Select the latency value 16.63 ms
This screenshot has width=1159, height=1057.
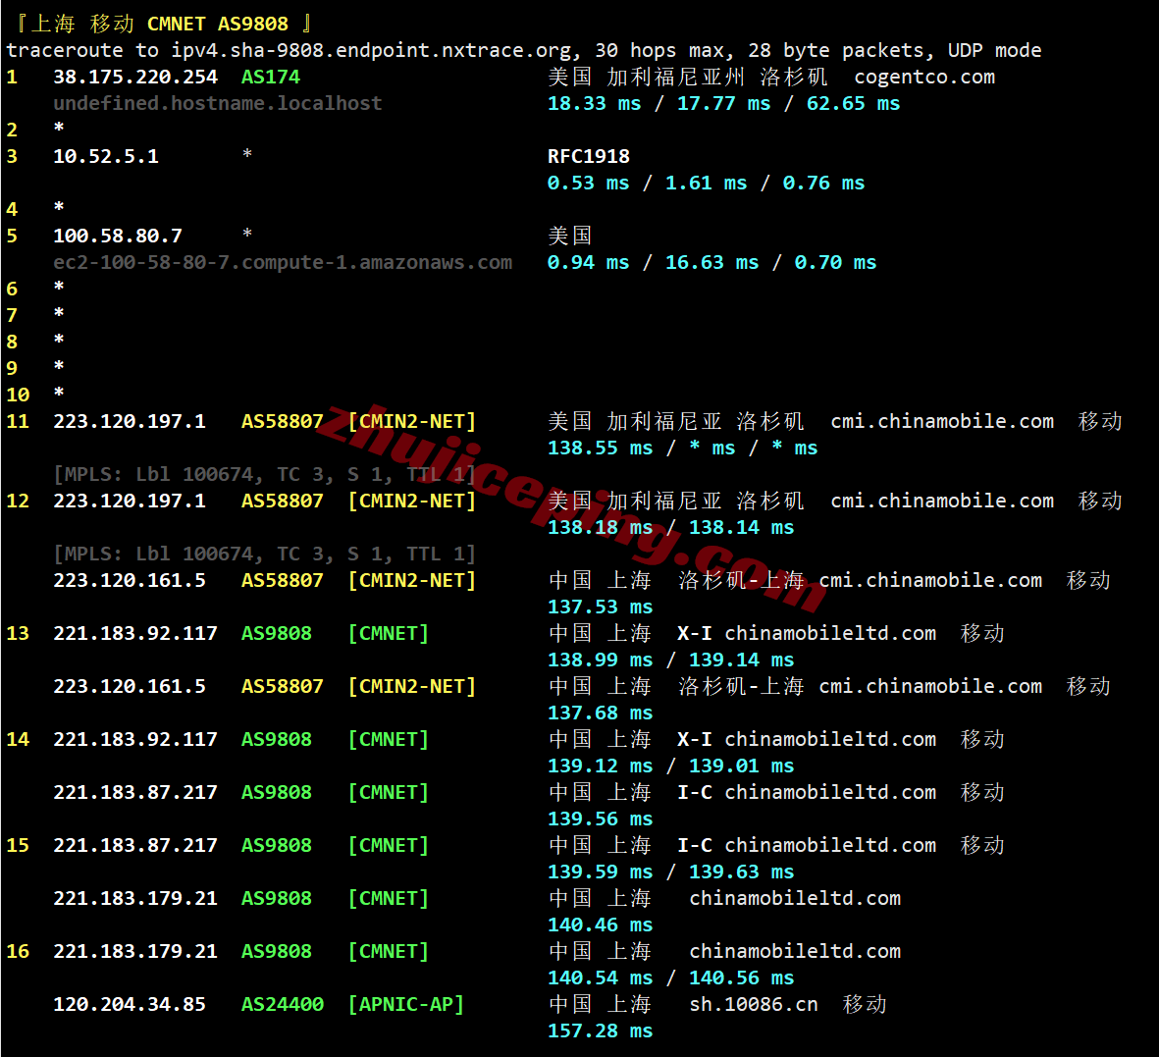click(x=711, y=262)
